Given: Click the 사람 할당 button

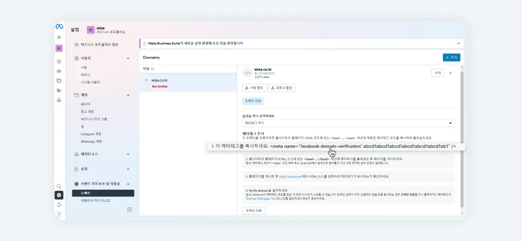Looking at the screenshot, I should [254, 88].
